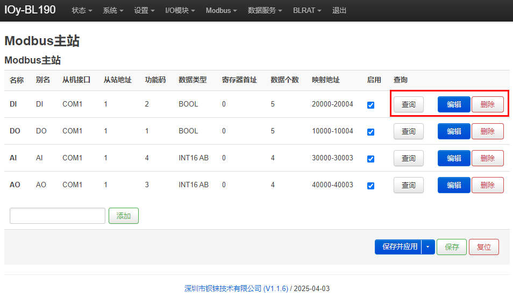
Task: Expand the 设置 menu
Action: 144,10
